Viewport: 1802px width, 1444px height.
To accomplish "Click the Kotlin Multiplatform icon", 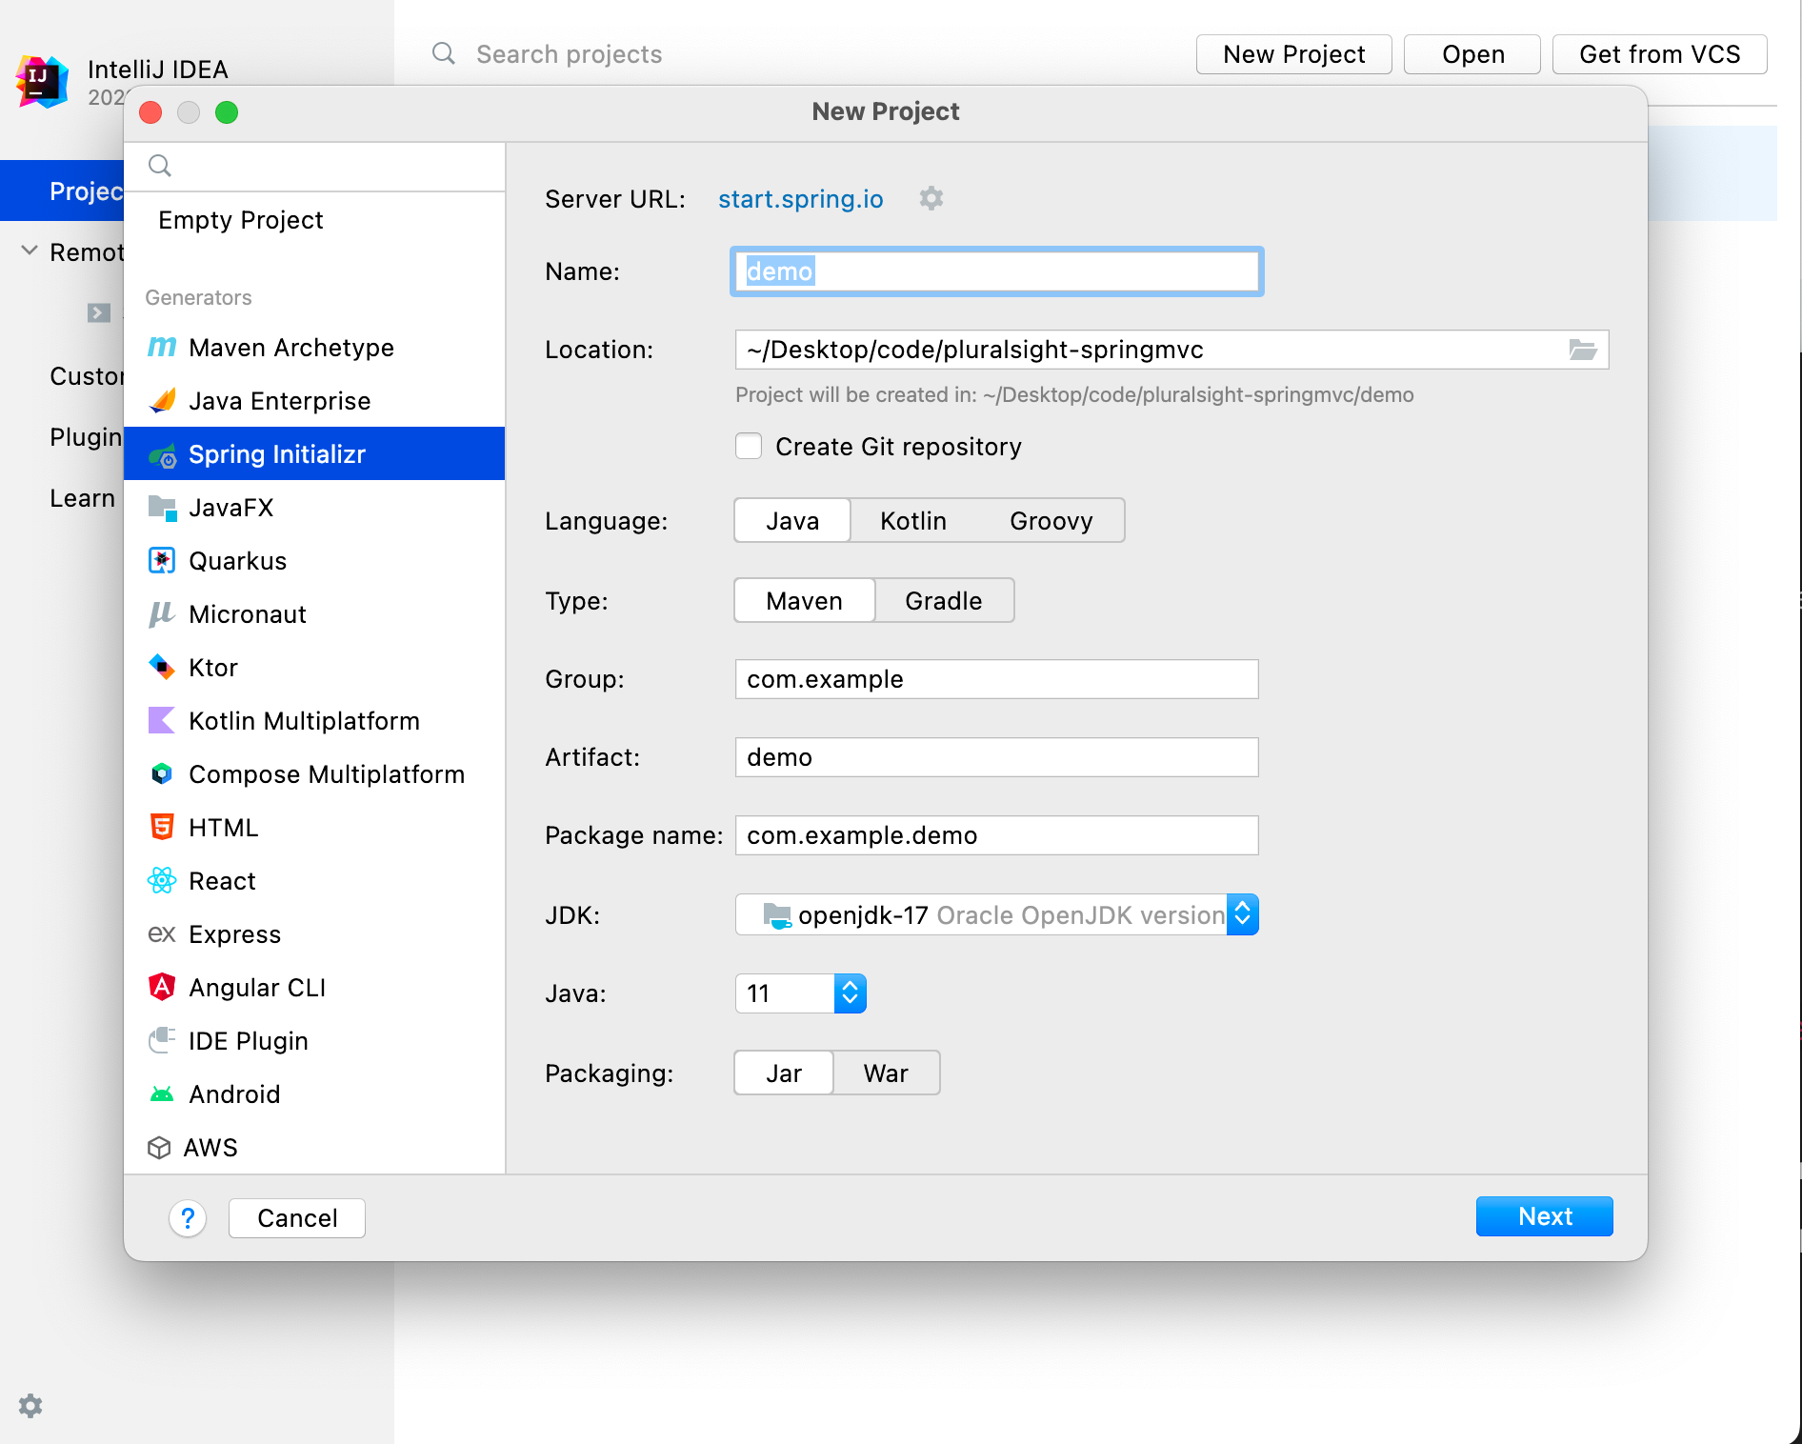I will pyautogui.click(x=162, y=720).
